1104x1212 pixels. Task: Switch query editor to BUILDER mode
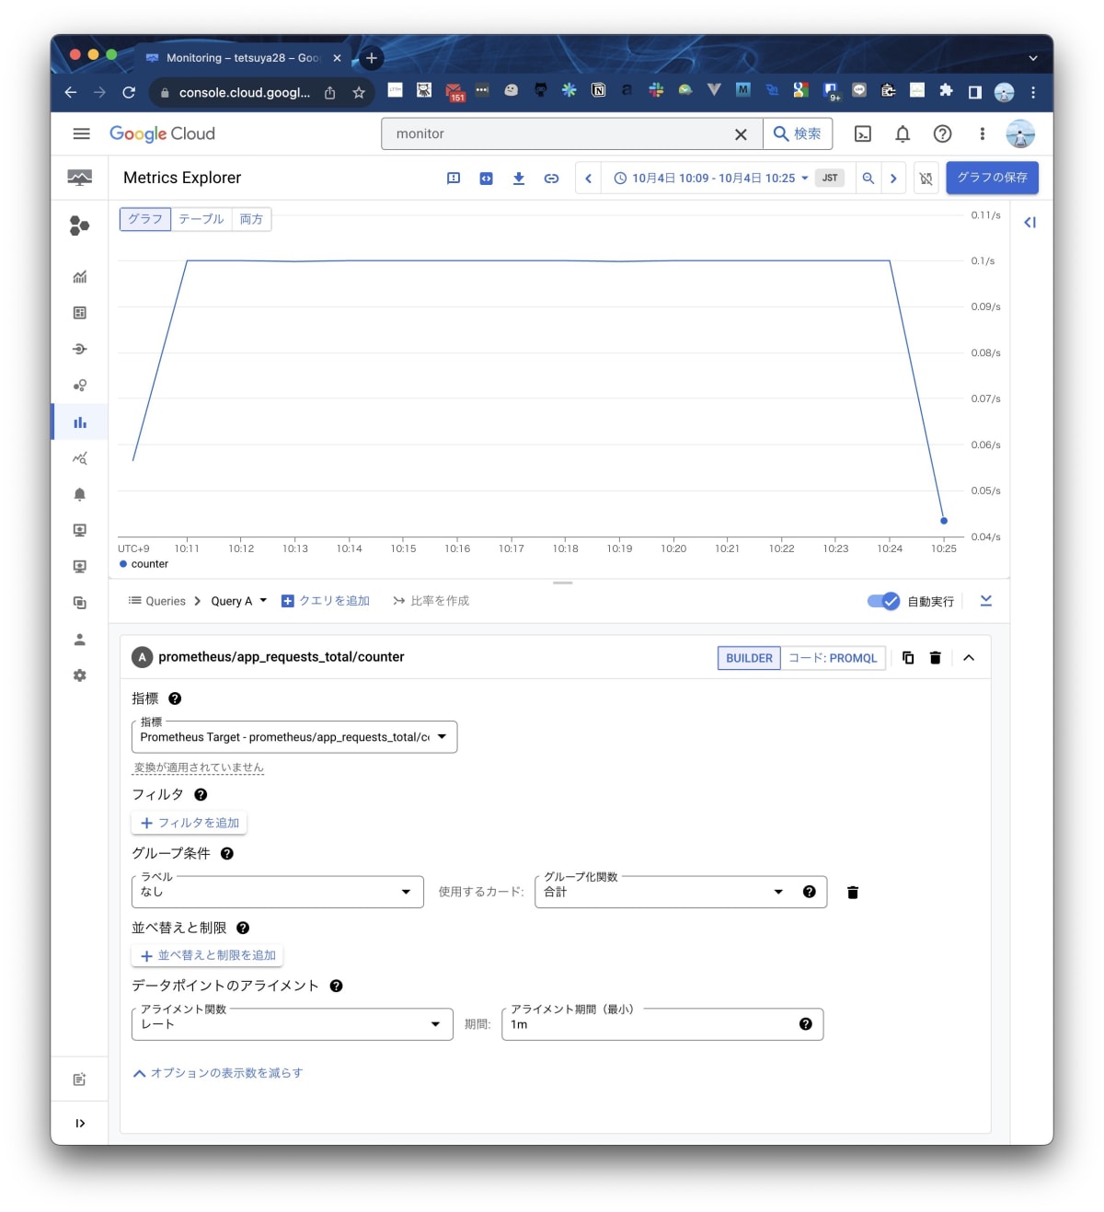749,658
